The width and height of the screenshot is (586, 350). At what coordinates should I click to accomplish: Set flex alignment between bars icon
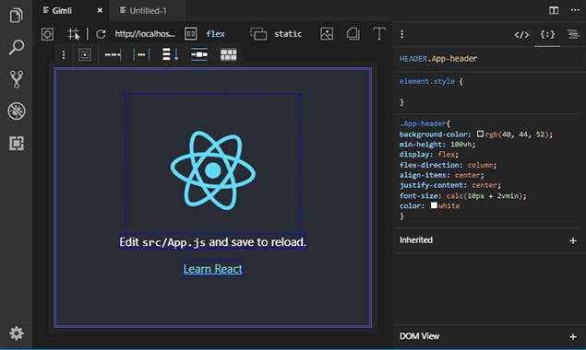pyautogui.click(x=141, y=55)
